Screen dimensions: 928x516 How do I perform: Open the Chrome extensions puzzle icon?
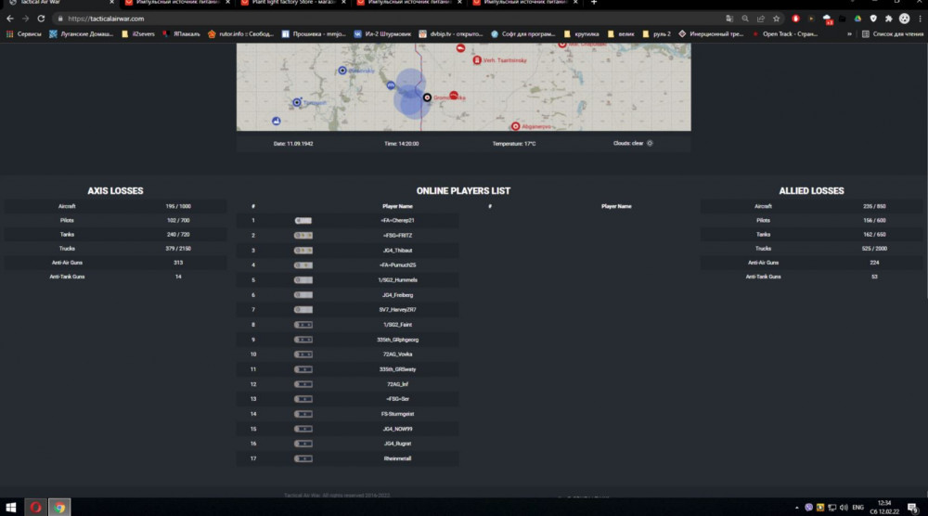pyautogui.click(x=888, y=19)
